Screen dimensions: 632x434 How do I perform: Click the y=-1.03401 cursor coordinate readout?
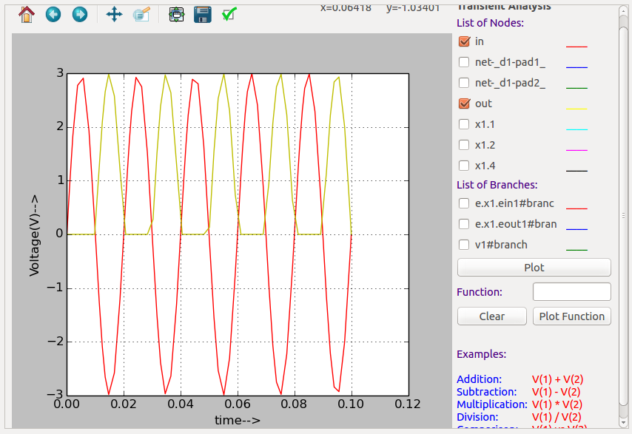click(413, 7)
